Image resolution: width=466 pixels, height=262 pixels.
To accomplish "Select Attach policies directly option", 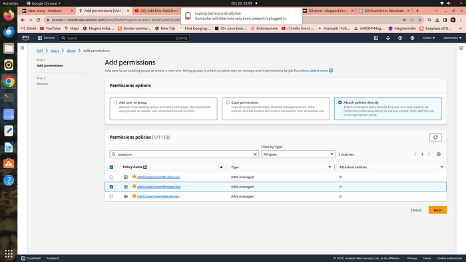I will (x=340, y=102).
